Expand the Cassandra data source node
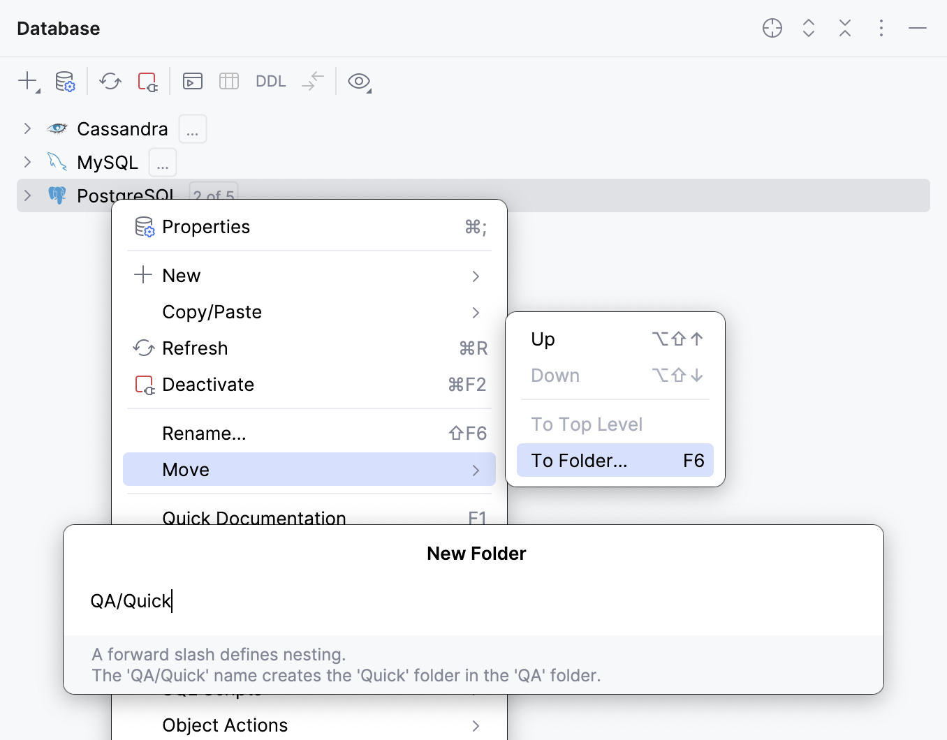The width and height of the screenshot is (947, 740). coord(27,128)
